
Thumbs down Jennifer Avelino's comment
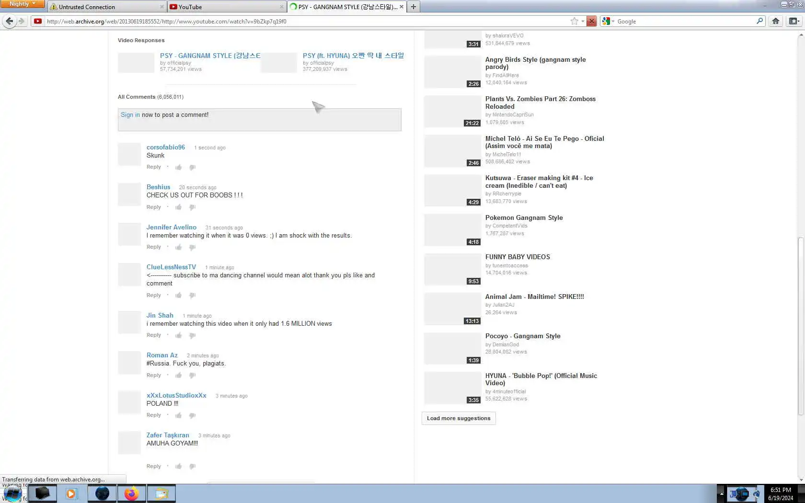coord(192,247)
